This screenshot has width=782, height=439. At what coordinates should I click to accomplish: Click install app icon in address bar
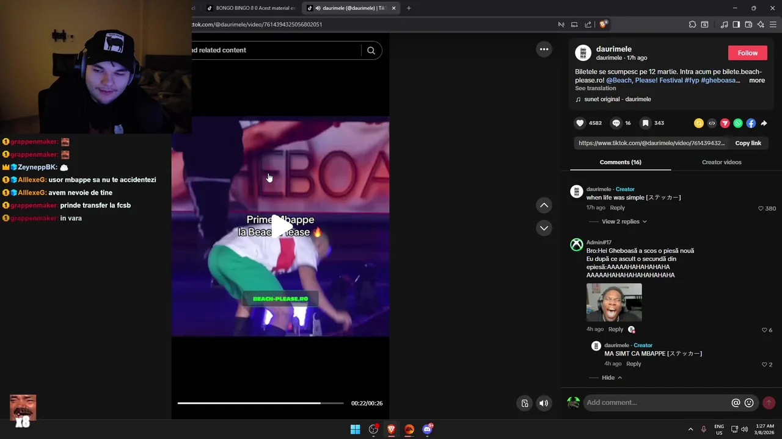pos(574,24)
